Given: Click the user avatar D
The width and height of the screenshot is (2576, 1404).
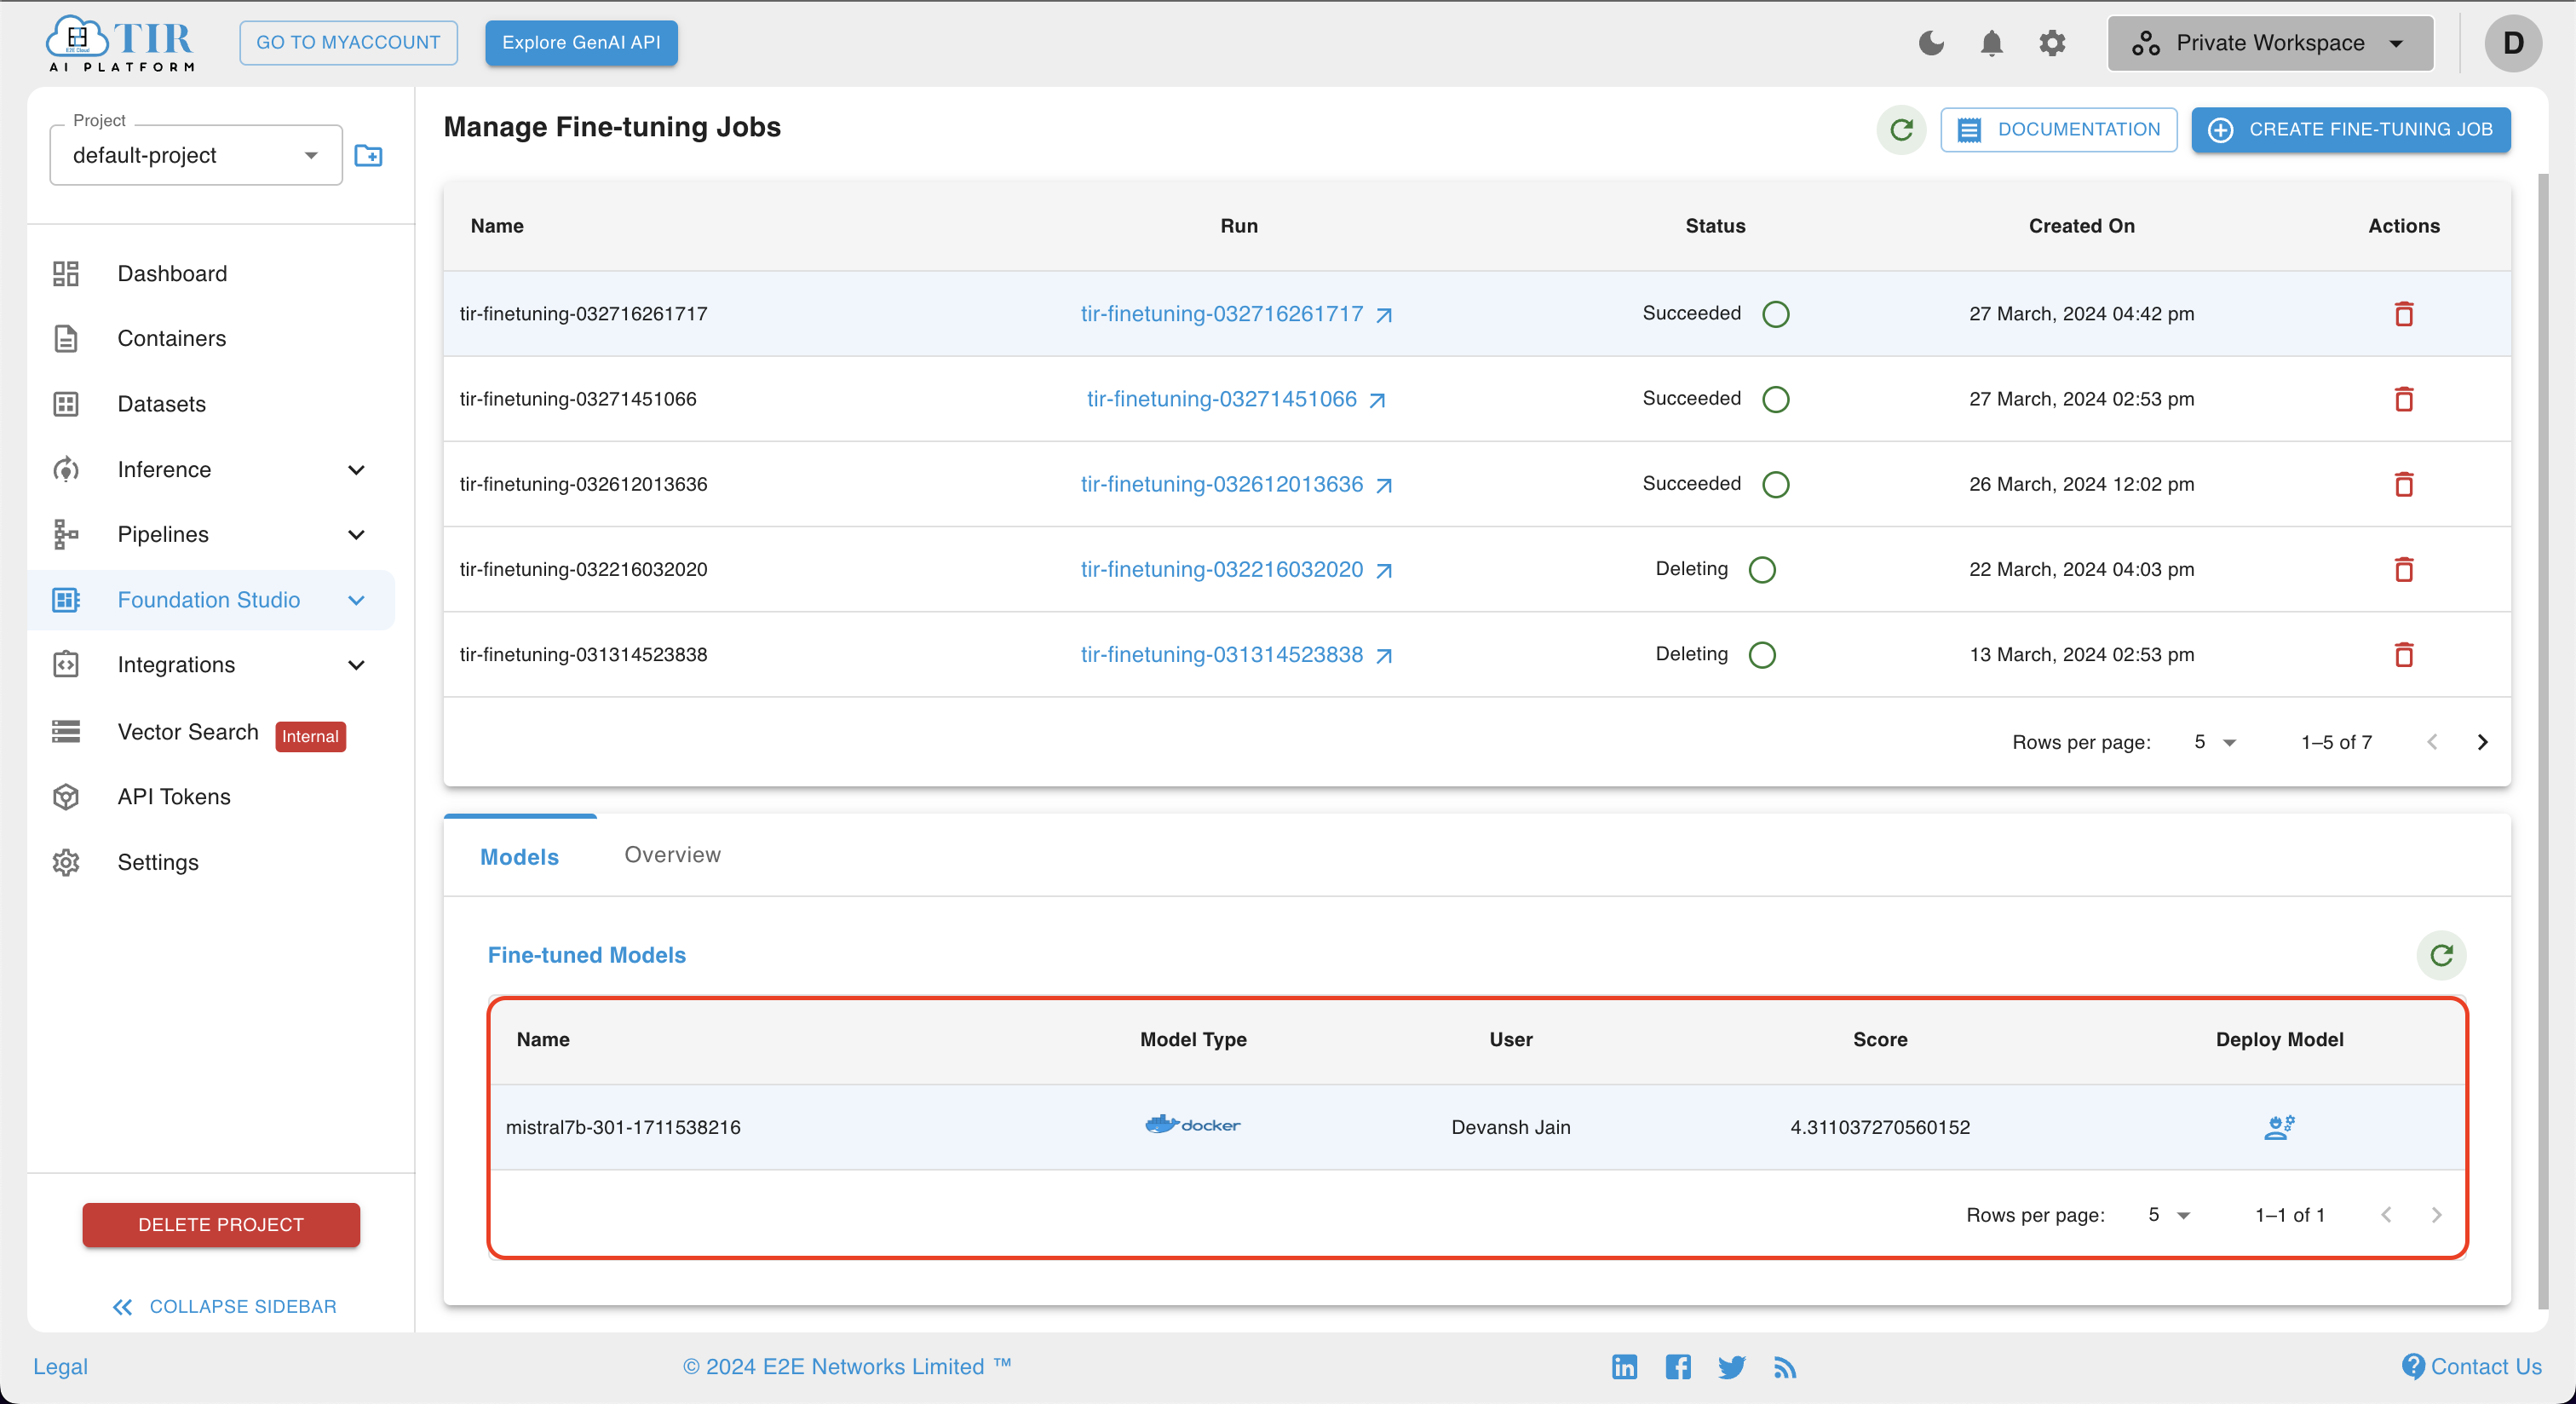Looking at the screenshot, I should (2513, 43).
